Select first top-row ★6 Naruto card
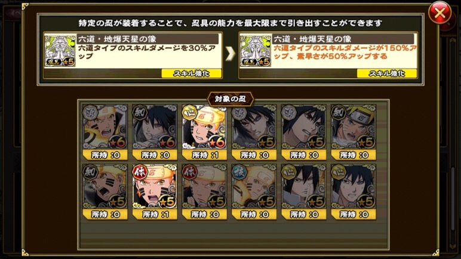The width and height of the screenshot is (461, 259). [105, 132]
